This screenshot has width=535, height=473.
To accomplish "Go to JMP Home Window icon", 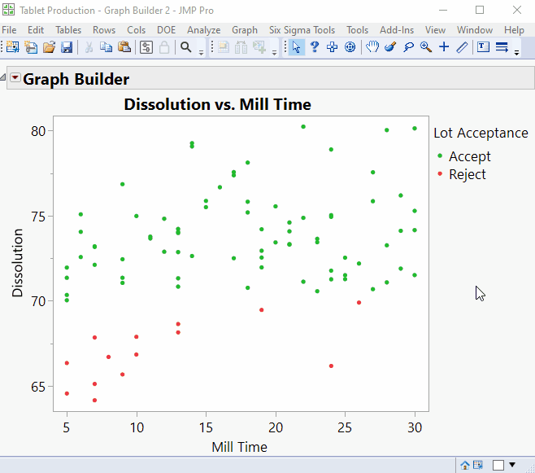I will point(465,465).
